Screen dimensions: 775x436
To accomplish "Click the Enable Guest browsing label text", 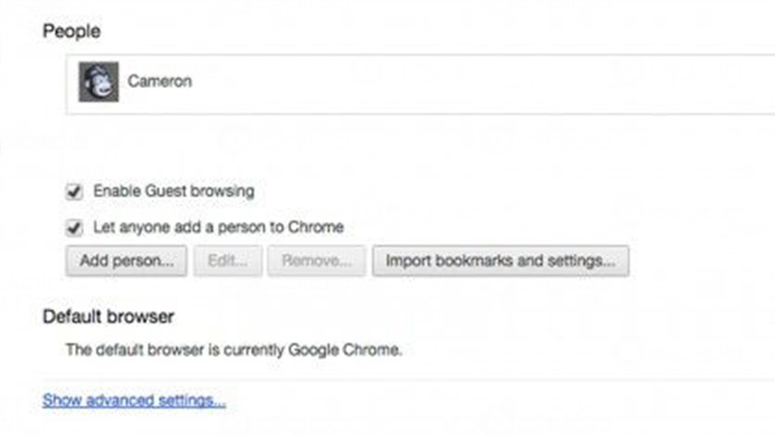I will [173, 191].
